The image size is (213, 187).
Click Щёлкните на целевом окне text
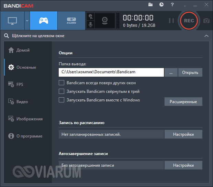(x=38, y=36)
